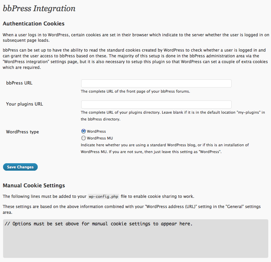The height and width of the screenshot is (262, 271).
Task: Click the "wp-config.php" code text
Action: (x=103, y=196)
